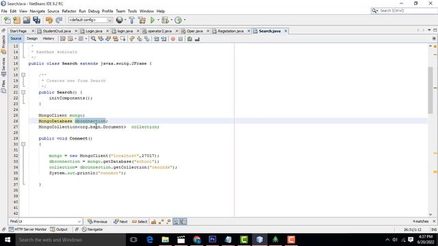Click the Build Project hammer icon

[x=132, y=20]
